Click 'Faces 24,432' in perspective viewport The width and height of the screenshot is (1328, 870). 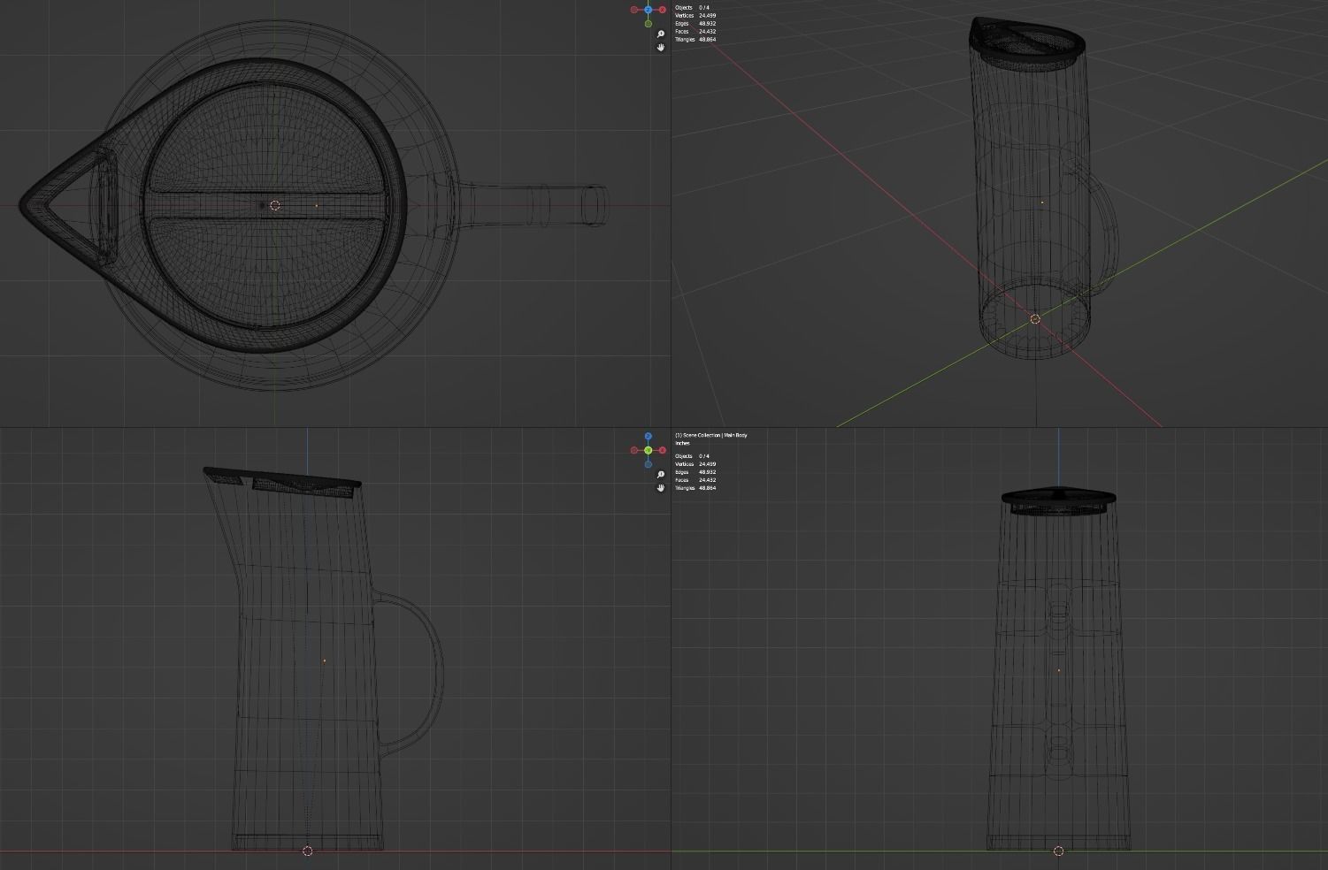(x=695, y=32)
